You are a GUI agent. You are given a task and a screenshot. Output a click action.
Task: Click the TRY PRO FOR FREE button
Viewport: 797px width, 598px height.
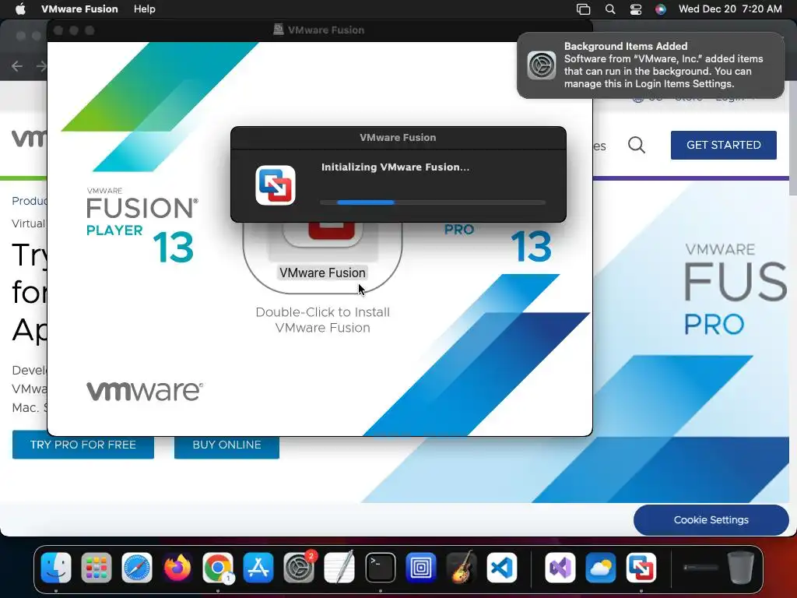(83, 445)
